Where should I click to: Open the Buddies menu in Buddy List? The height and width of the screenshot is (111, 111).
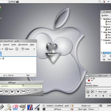(x=105, y=15)
